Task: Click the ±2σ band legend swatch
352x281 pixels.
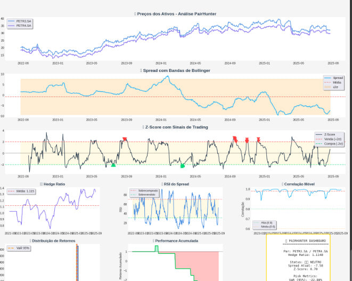Action: [x=328, y=86]
